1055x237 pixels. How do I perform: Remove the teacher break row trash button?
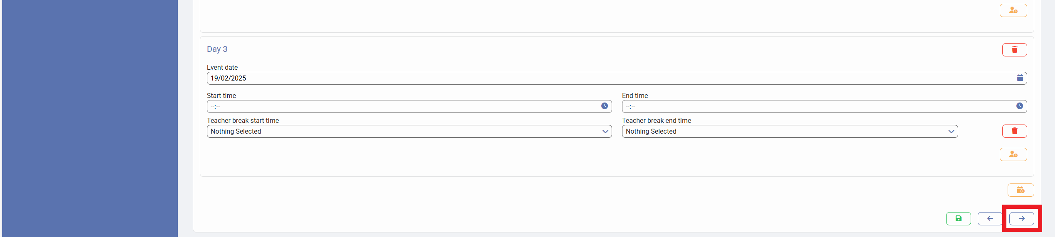pyautogui.click(x=1014, y=131)
